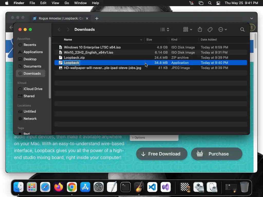Open the browser tab list chevron
263x197 pixels.
tap(252, 18)
